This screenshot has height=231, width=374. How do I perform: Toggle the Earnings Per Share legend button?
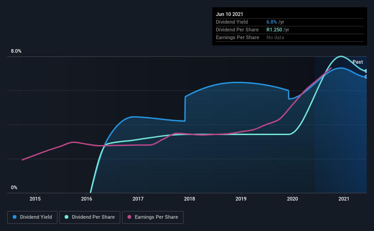pyautogui.click(x=153, y=217)
